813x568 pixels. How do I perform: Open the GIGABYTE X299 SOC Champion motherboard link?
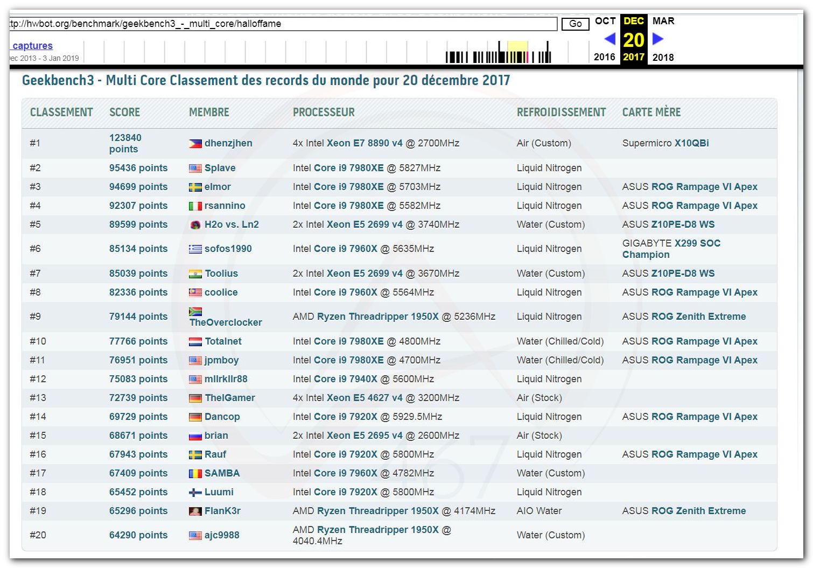[x=671, y=249]
